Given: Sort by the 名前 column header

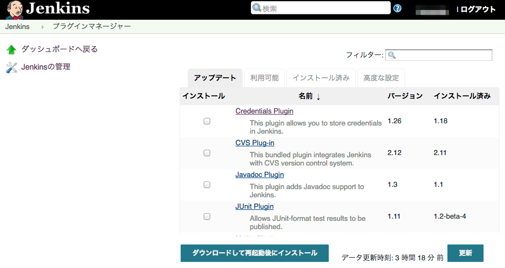Looking at the screenshot, I should point(305,96).
